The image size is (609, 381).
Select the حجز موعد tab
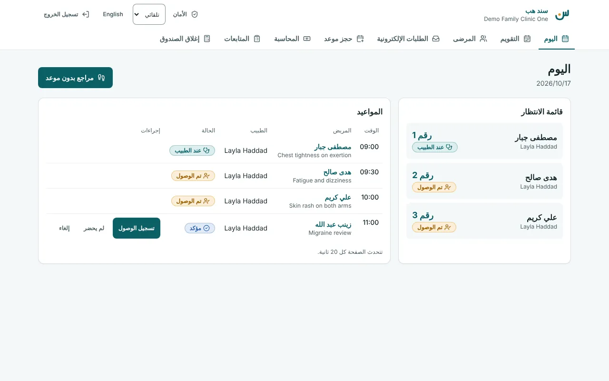344,39
